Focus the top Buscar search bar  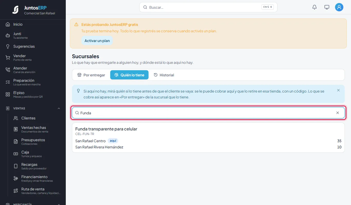tap(208, 7)
